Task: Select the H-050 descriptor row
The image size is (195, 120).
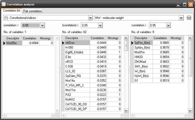Action: click(91, 48)
